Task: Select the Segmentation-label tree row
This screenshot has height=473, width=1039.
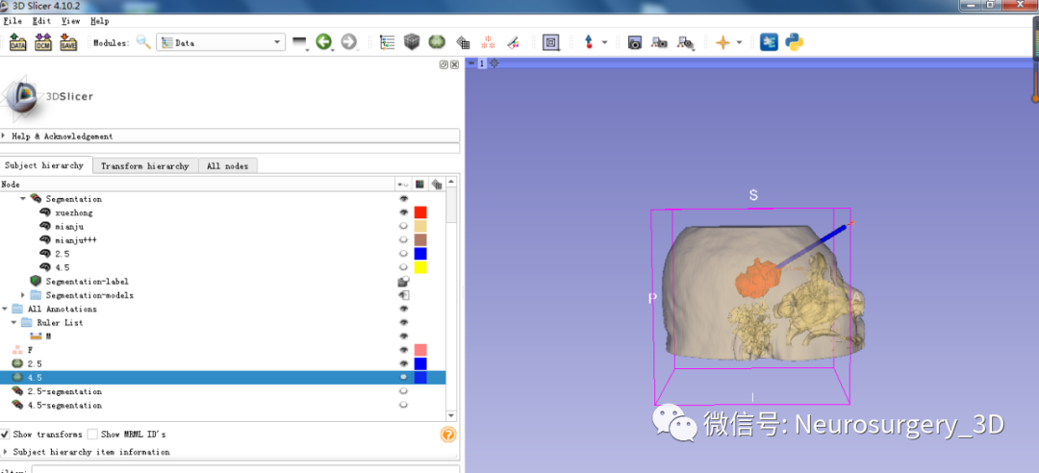Action: coord(222,282)
